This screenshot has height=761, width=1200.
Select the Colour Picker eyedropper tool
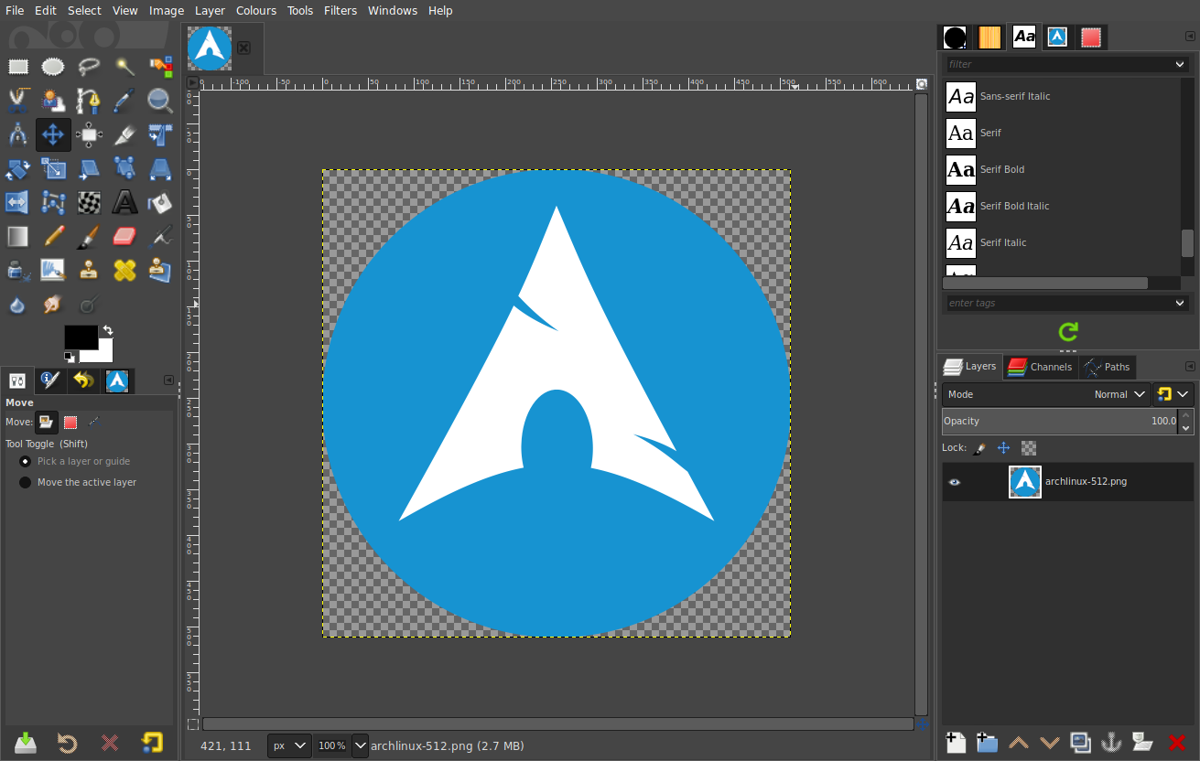tap(124, 101)
